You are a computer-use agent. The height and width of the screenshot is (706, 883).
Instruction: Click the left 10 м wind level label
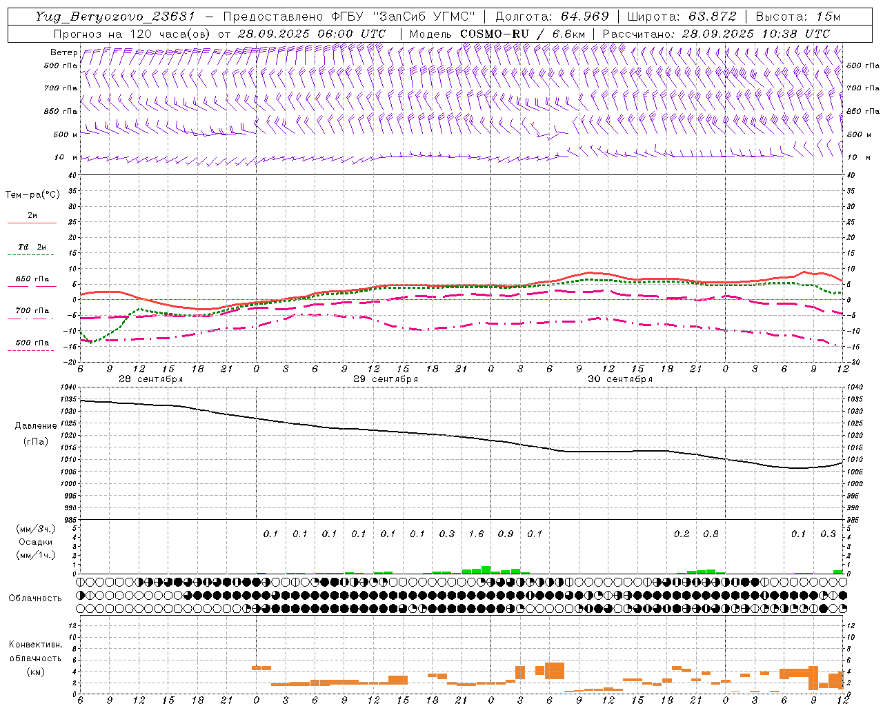66,157
